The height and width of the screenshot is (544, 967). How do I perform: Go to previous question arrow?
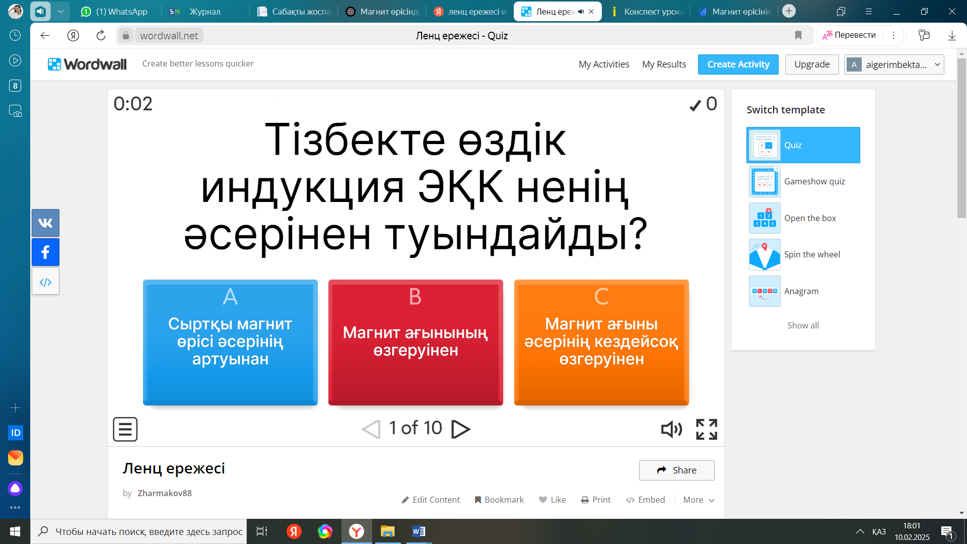point(371,429)
